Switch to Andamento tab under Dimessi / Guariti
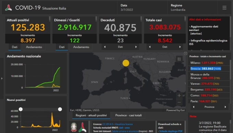The height and width of the screenshot is (133, 233). point(81,47)
